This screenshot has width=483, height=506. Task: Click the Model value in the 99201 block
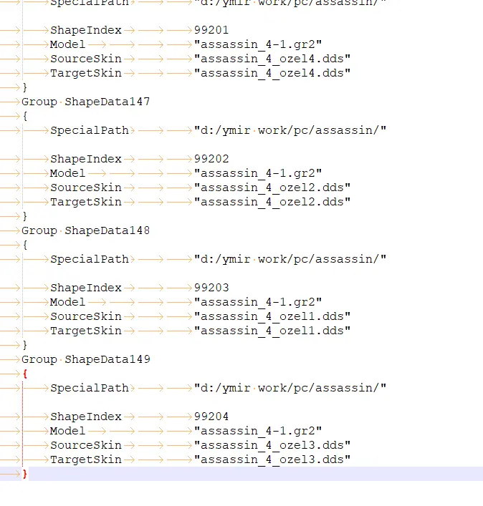click(x=258, y=44)
